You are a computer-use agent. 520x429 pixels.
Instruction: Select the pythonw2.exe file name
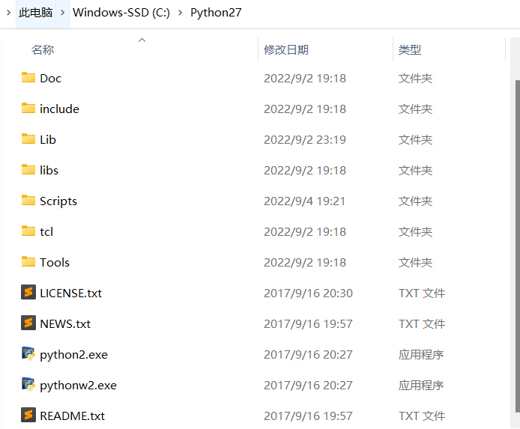pos(78,386)
